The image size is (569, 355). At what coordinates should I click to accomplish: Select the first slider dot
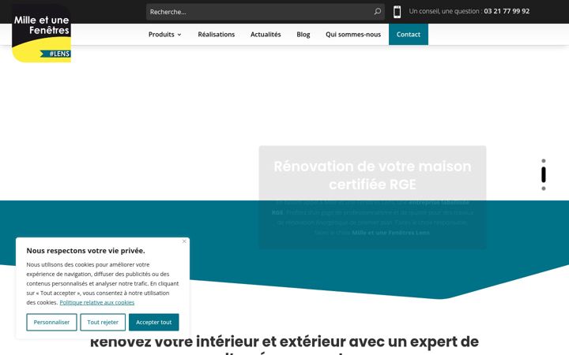coord(544,161)
